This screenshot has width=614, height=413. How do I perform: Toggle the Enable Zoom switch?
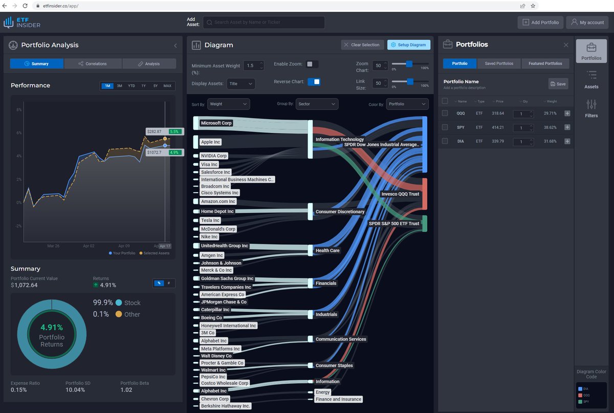click(x=312, y=64)
